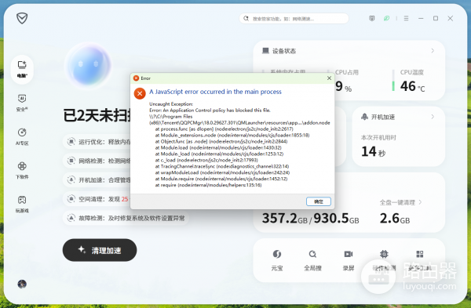Open the 元宝 tool
This screenshot has height=308, width=471.
[276, 260]
